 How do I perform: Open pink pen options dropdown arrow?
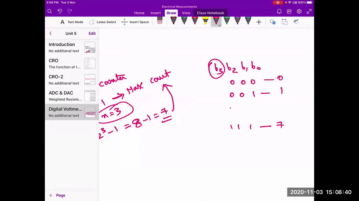pyautogui.click(x=220, y=25)
